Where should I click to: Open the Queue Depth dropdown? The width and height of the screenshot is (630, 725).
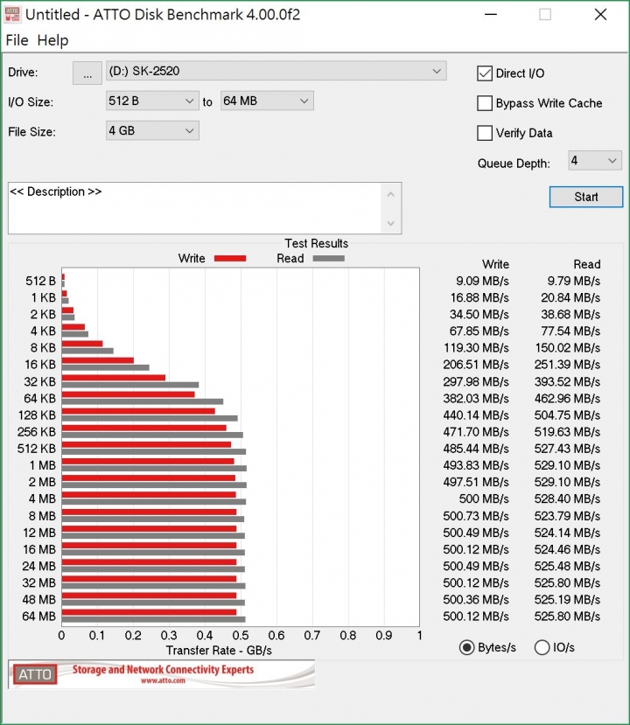(x=595, y=161)
